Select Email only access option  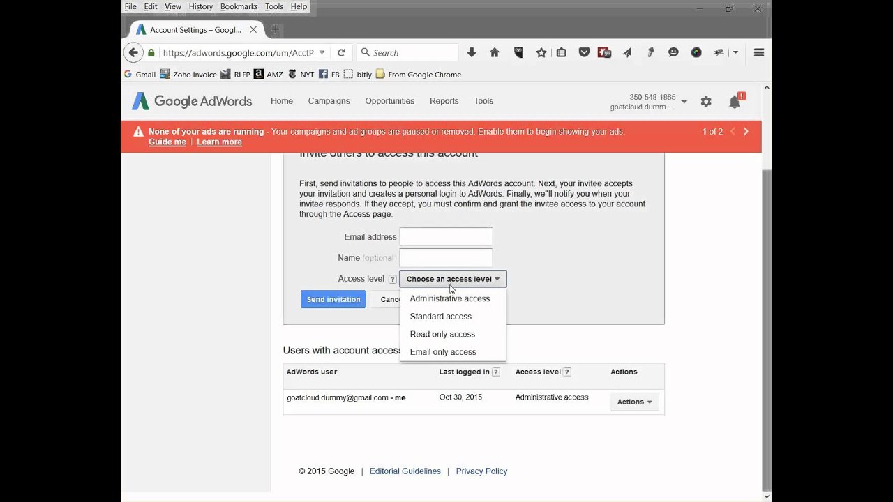443,352
